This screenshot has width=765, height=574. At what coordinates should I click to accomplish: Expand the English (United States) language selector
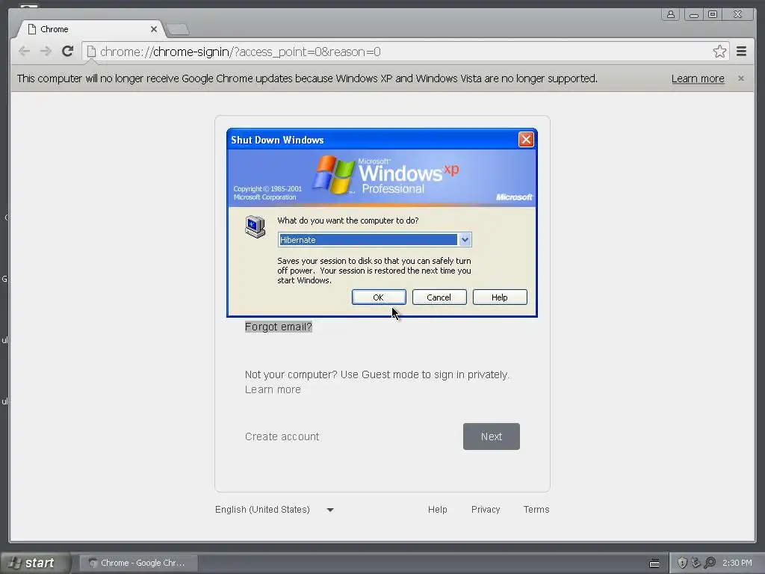coord(274,510)
